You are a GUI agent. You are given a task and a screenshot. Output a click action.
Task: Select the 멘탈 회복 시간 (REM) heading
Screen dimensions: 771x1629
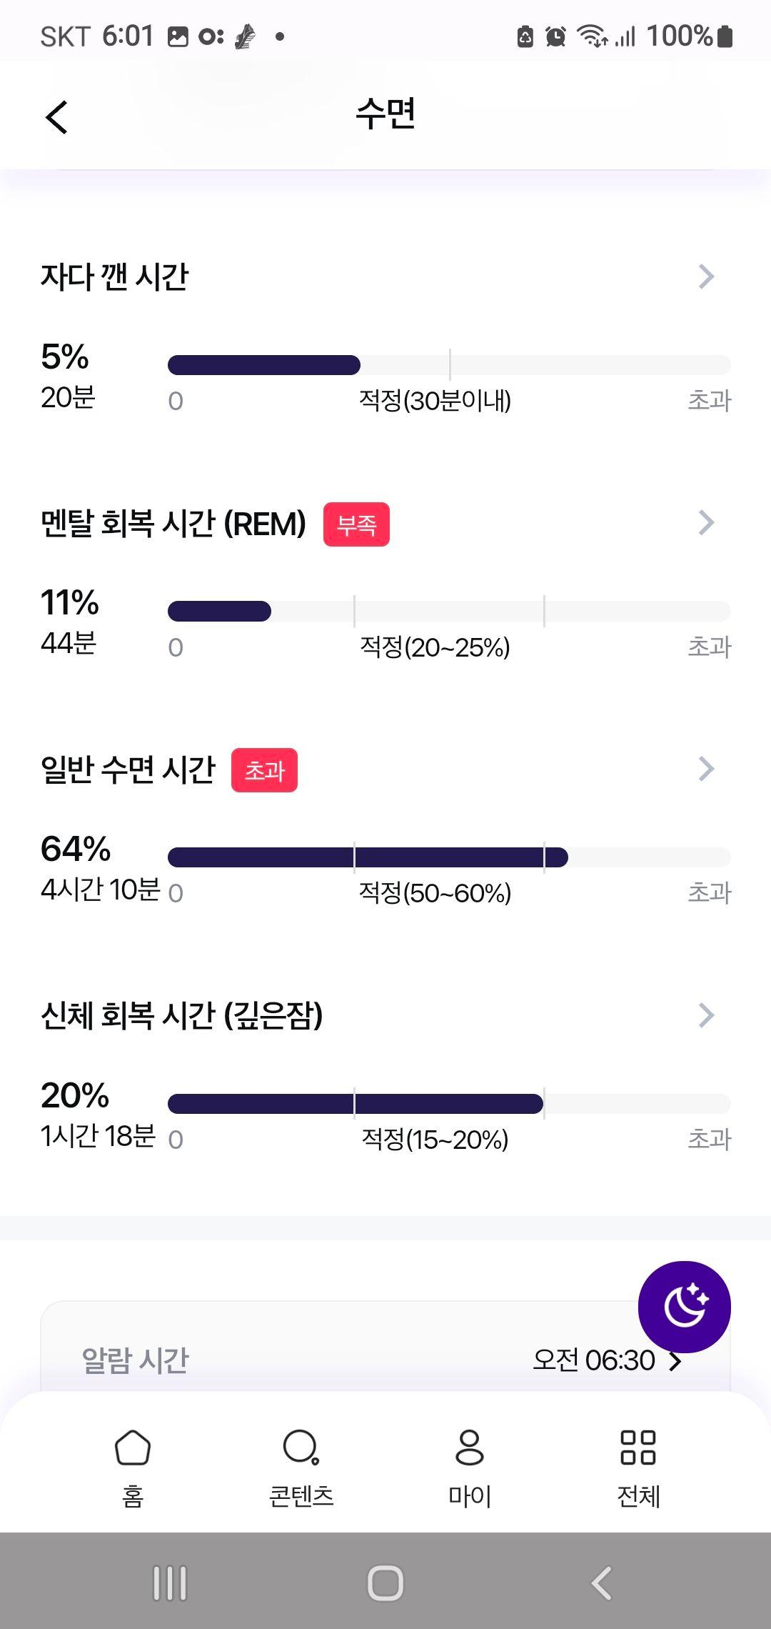[173, 524]
